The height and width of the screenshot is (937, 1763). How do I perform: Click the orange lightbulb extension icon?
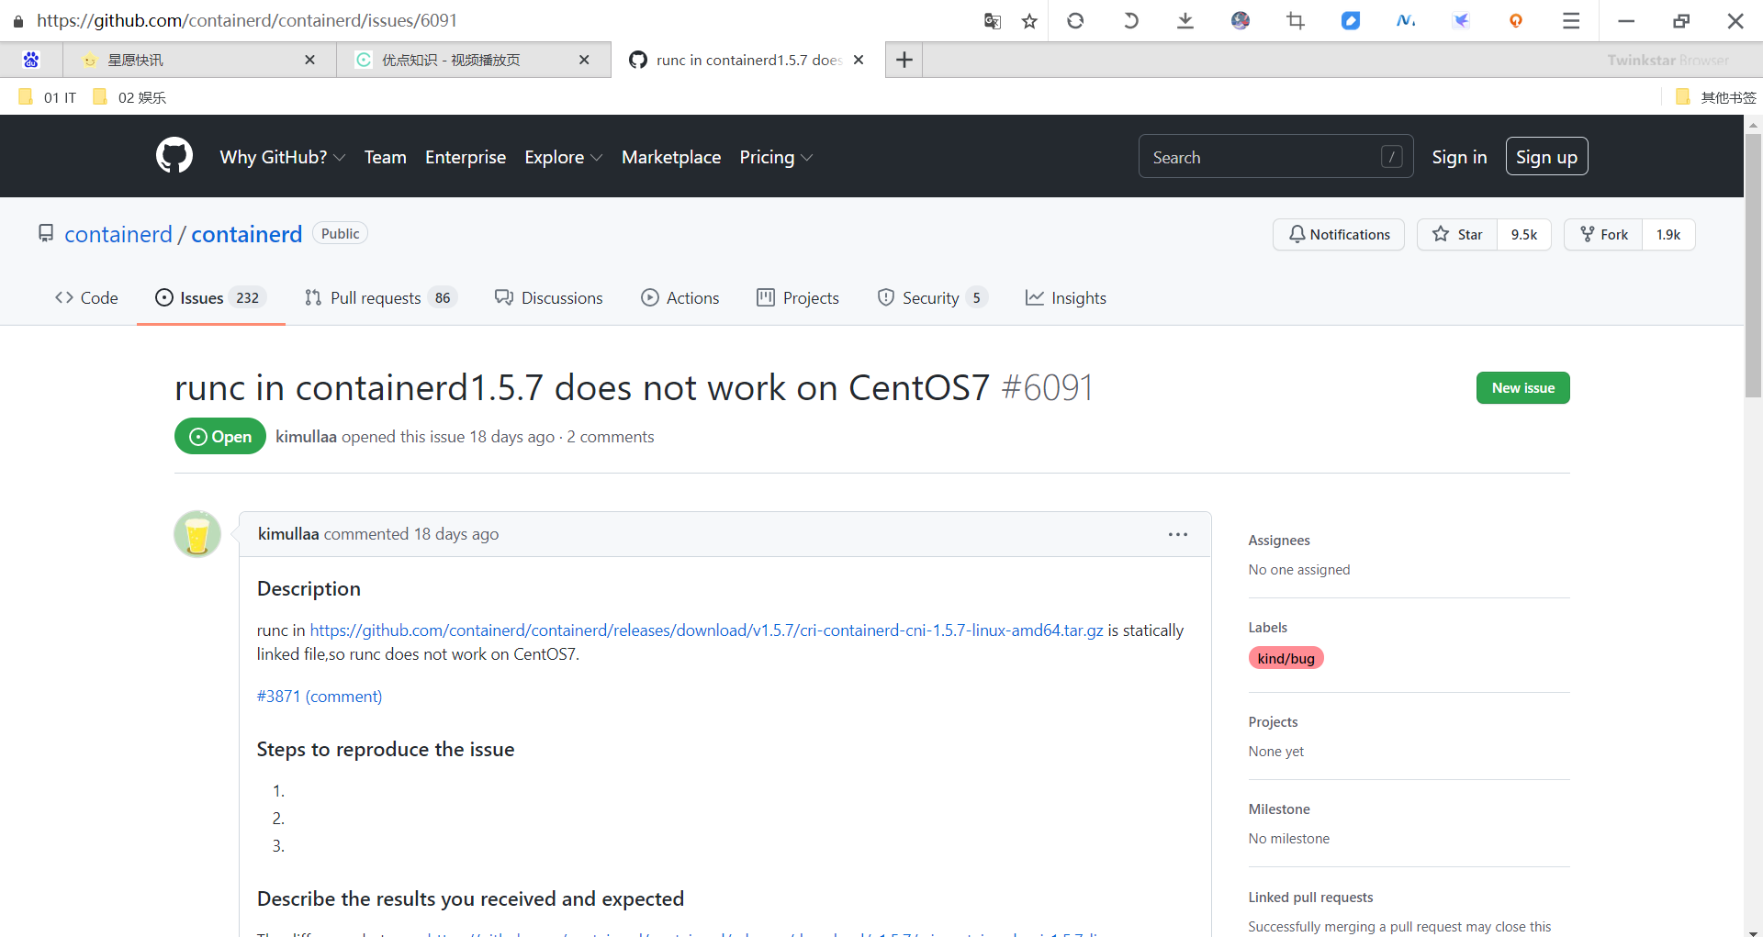(1516, 20)
